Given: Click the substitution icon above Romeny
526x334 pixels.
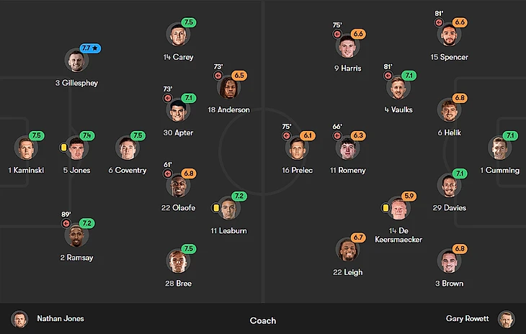Looking at the screenshot, I should point(337,135).
